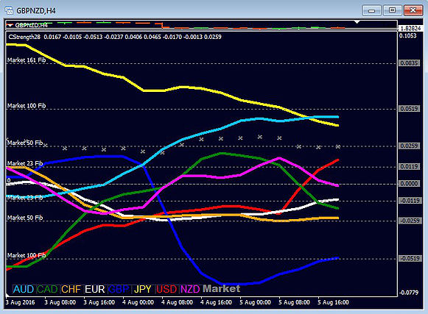This screenshot has height=314, width=428.
Task: Select the Market 161 Fib level line
Action: pos(202,63)
